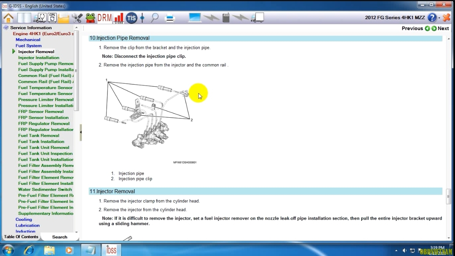Open the yellow folder icon in toolbar
455x256 pixels.
click(x=63, y=18)
